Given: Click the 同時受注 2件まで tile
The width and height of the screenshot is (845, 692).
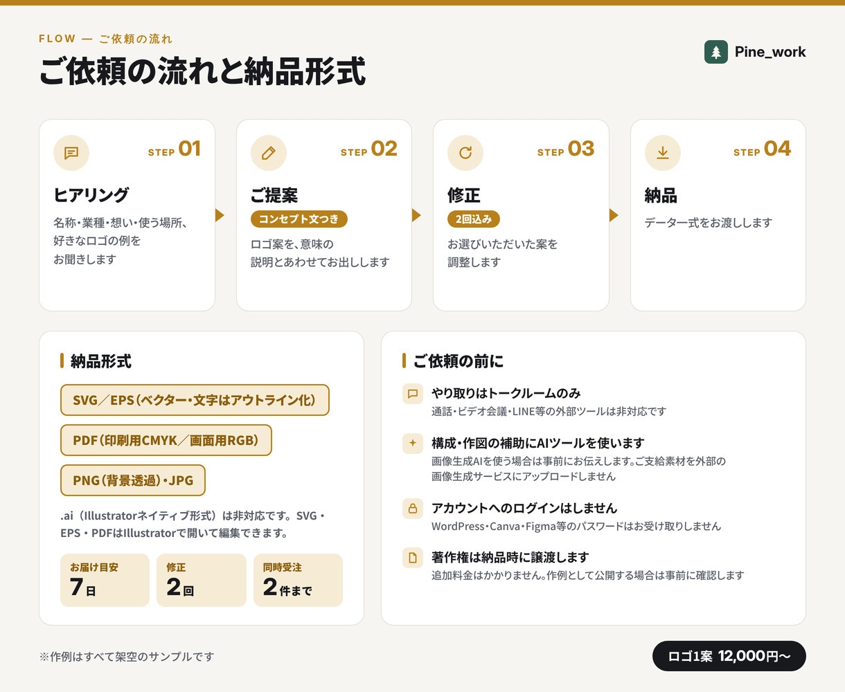Looking at the screenshot, I should pos(298,580).
